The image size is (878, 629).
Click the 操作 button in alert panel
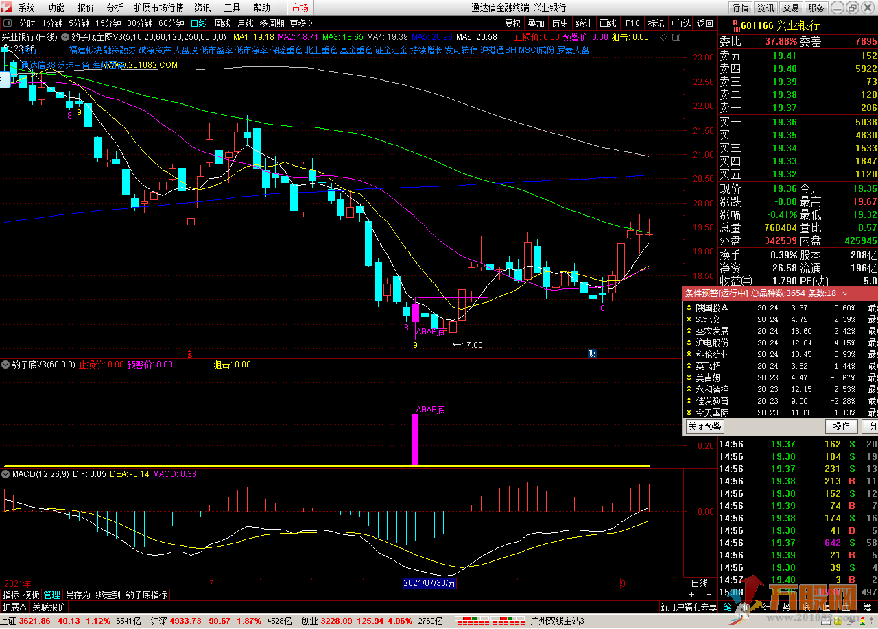pos(841,426)
